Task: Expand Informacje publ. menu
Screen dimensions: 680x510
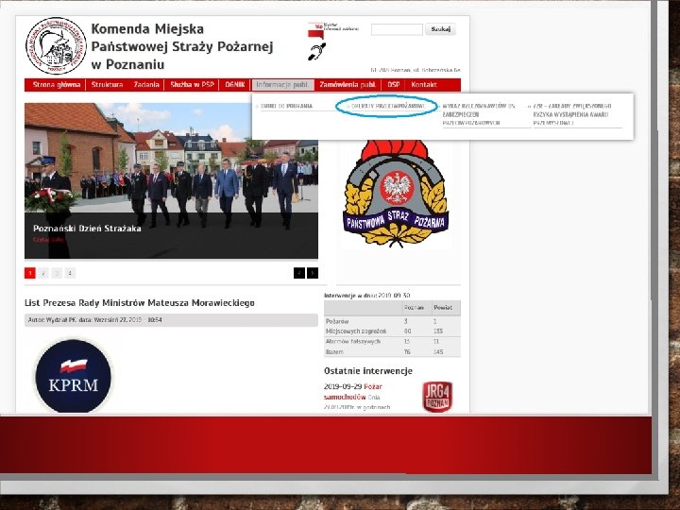Action: click(282, 85)
